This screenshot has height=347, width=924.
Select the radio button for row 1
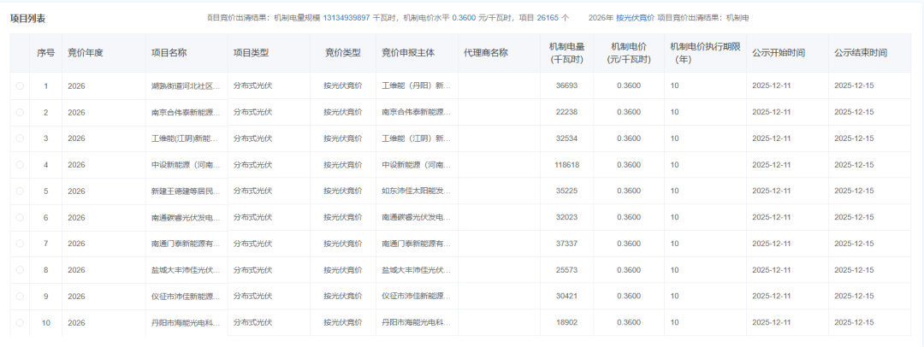(x=20, y=85)
